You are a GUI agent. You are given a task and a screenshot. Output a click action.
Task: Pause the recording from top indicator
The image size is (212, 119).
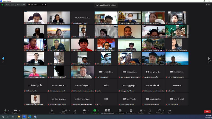pos(42,5)
